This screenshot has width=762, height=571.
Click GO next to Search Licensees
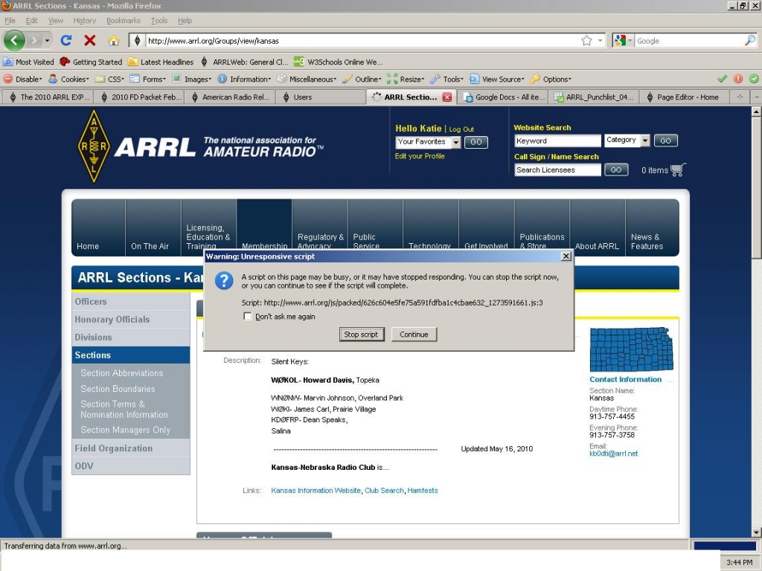pos(616,170)
